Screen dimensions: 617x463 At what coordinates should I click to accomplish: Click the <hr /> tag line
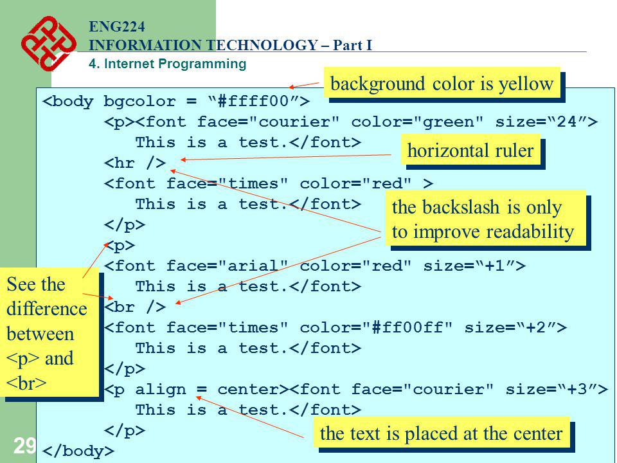tap(135, 163)
